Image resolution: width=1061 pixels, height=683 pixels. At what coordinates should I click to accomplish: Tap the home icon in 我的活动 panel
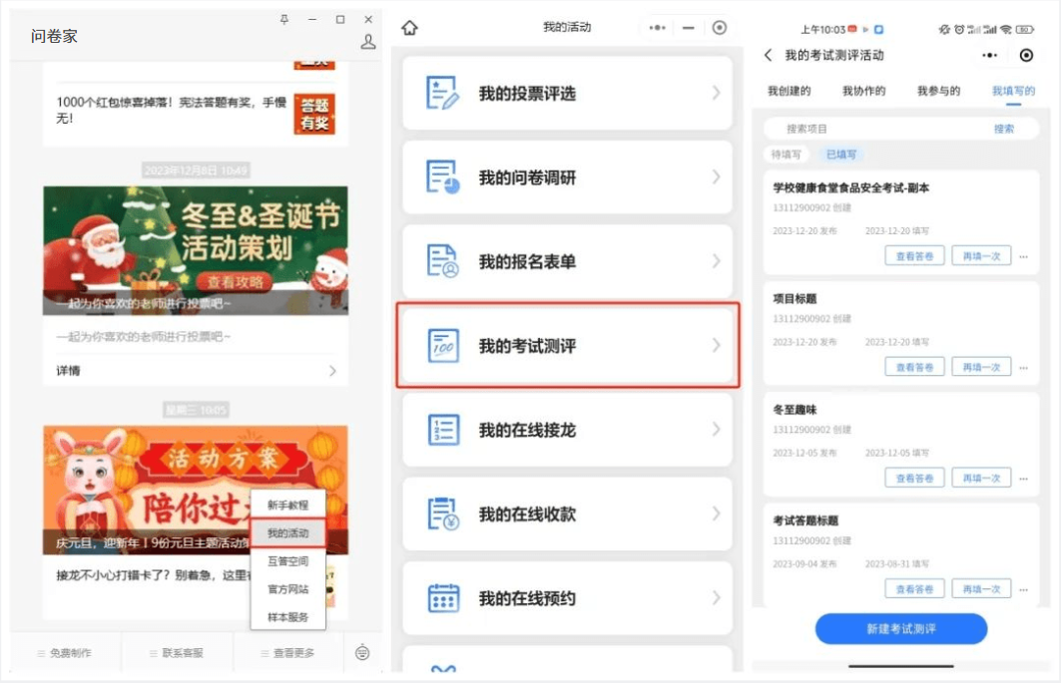(x=409, y=28)
